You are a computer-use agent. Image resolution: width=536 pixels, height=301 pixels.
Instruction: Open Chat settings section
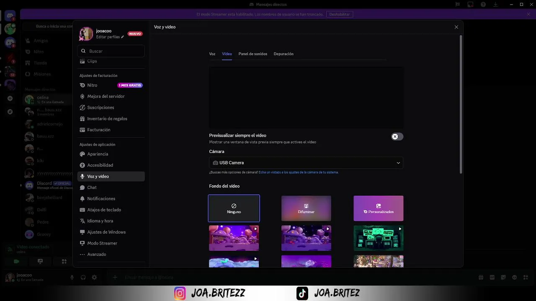coord(111,187)
